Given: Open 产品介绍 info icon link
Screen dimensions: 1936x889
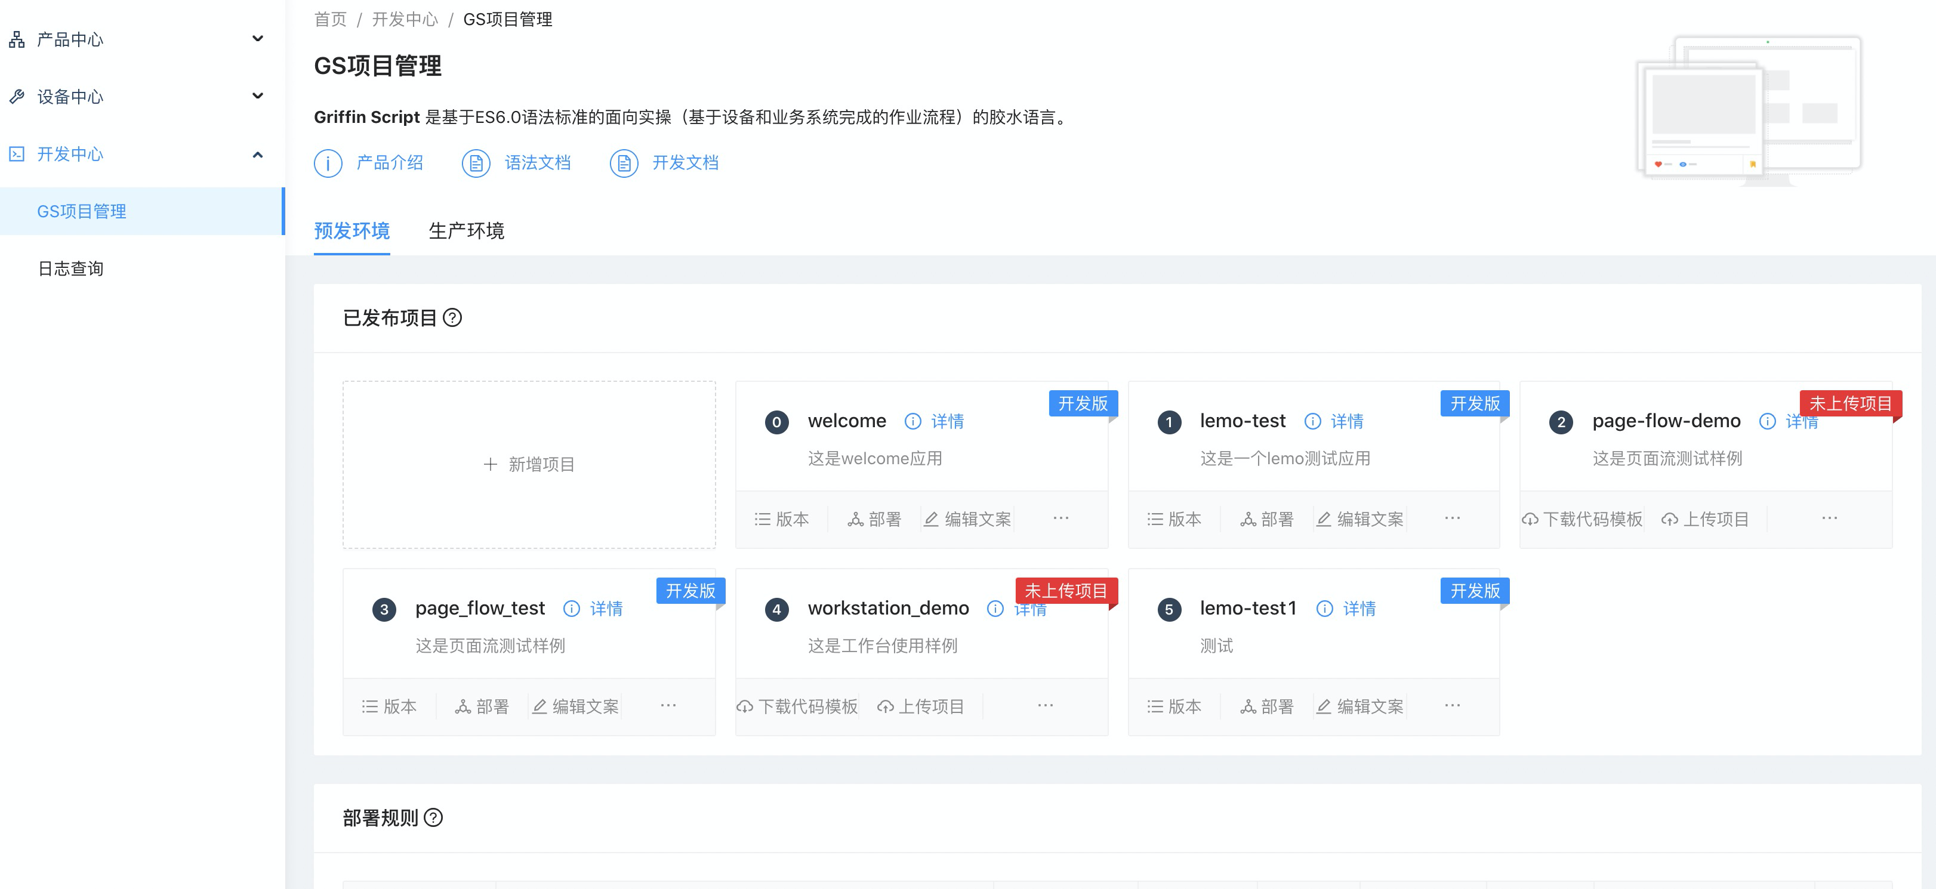Looking at the screenshot, I should coord(328,163).
